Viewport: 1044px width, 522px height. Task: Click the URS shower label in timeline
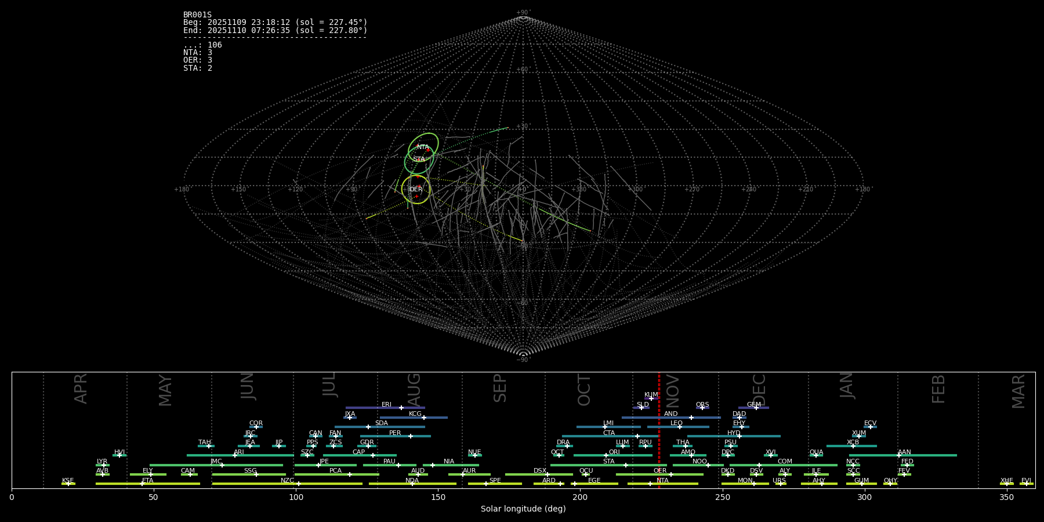pyautogui.click(x=779, y=481)
